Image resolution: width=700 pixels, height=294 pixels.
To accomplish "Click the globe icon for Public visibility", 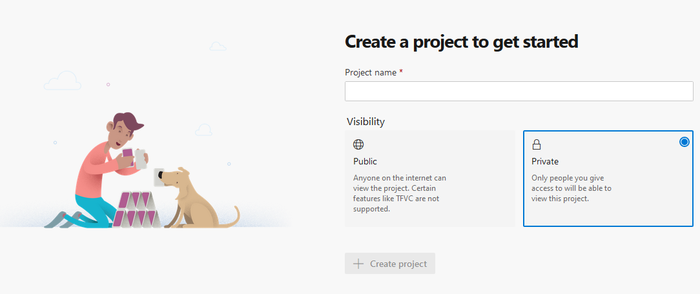I will 358,144.
